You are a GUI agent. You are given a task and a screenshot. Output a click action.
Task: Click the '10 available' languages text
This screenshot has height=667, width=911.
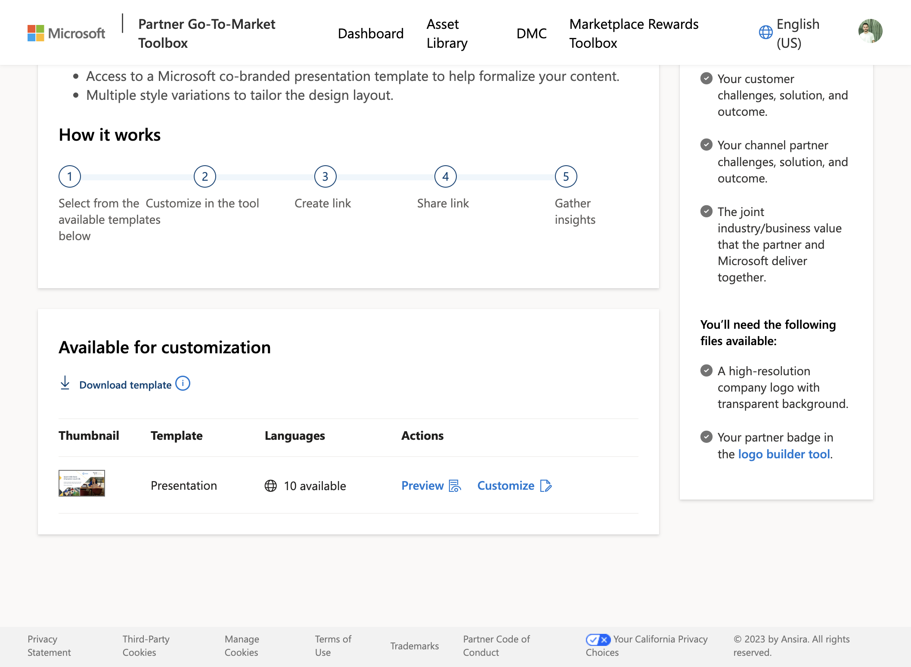(x=315, y=486)
